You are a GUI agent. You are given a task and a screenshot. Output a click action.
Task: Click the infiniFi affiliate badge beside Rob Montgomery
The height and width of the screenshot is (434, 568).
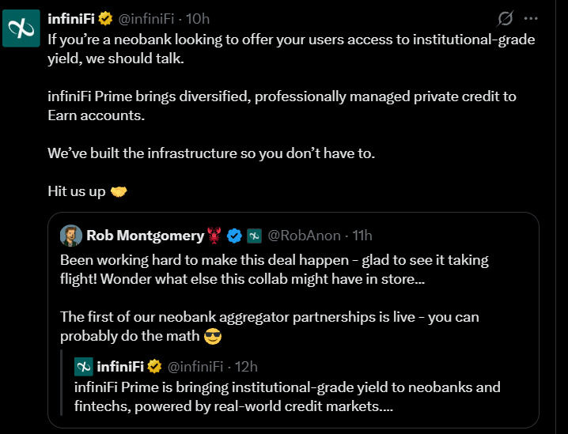tap(254, 236)
